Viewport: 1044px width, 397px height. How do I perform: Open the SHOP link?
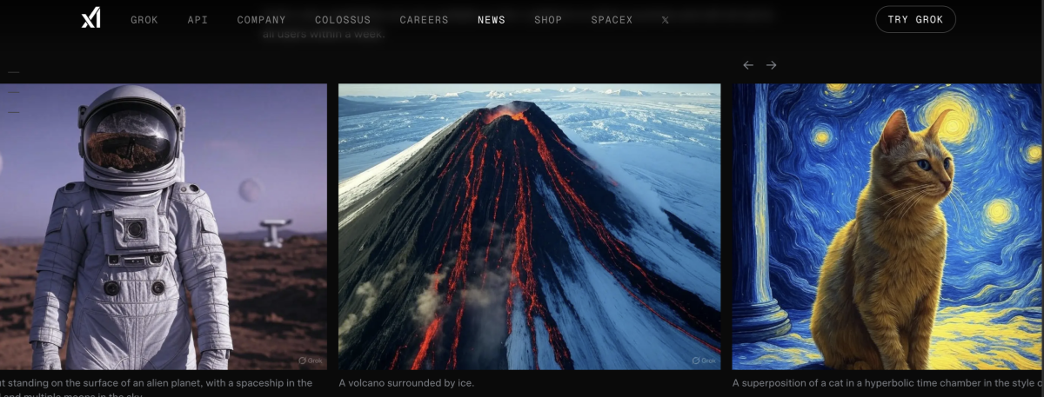point(548,20)
